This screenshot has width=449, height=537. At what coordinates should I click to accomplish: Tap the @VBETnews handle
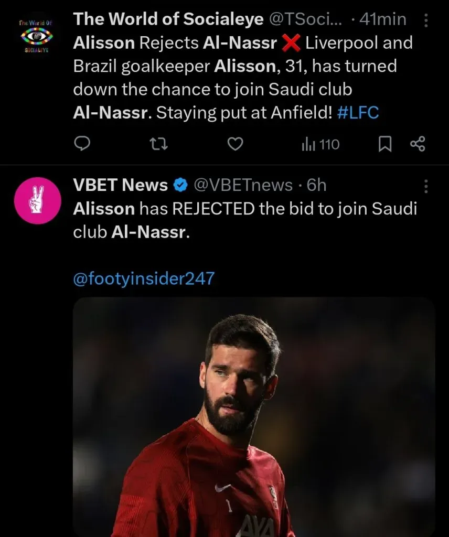coord(243,185)
